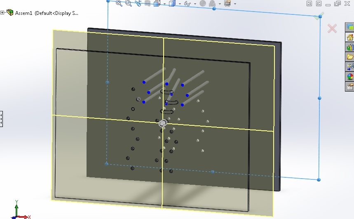Open the SolidWorks Forum task pane tab
The width and height of the screenshot is (354, 219).
coord(350,27)
